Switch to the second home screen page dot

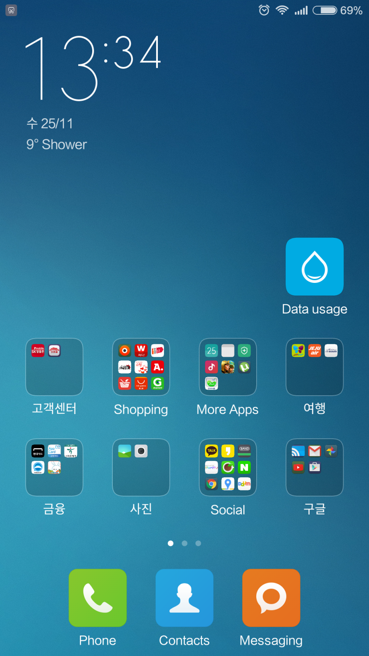tap(184, 543)
